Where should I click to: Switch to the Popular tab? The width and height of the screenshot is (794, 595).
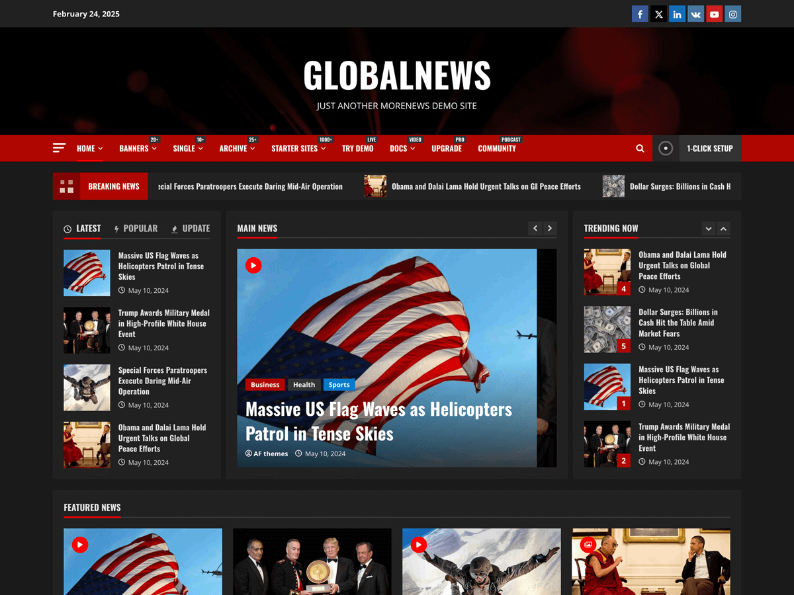coord(136,229)
